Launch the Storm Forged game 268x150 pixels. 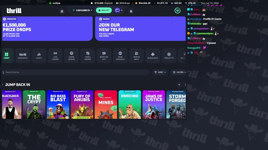[176, 104]
